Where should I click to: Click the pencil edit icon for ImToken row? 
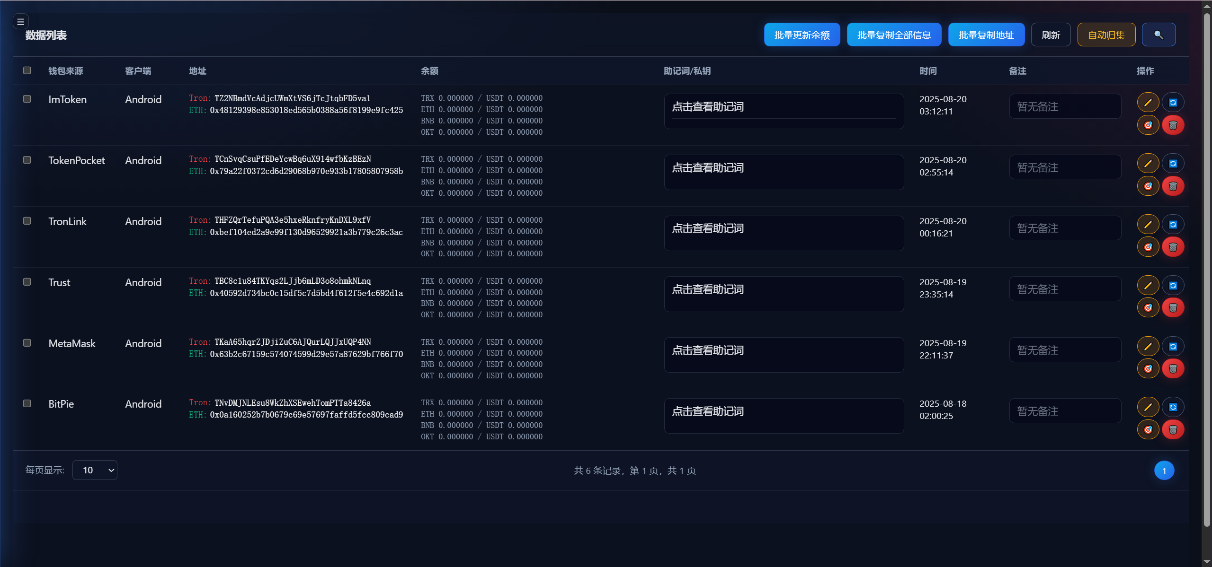click(x=1148, y=103)
